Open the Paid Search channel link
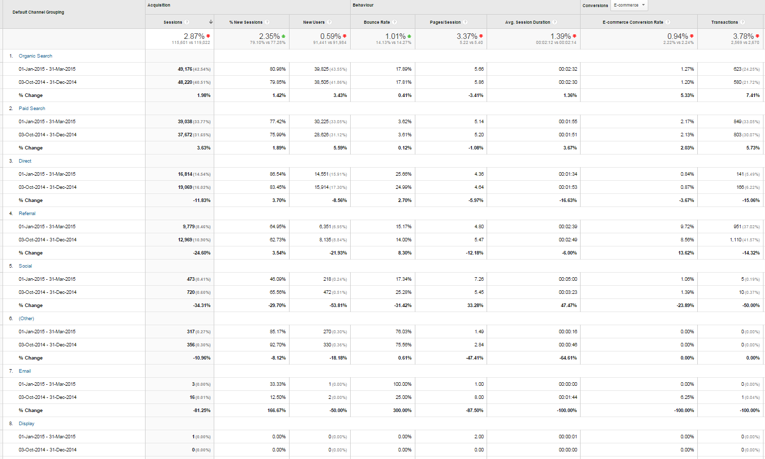Viewport: 765px width, 459px height. click(32, 109)
